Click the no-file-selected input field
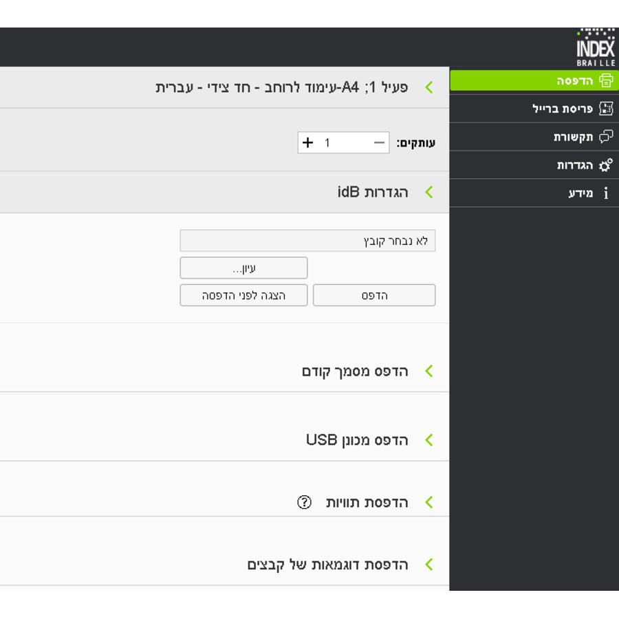This screenshot has height=619, width=619. click(x=307, y=241)
